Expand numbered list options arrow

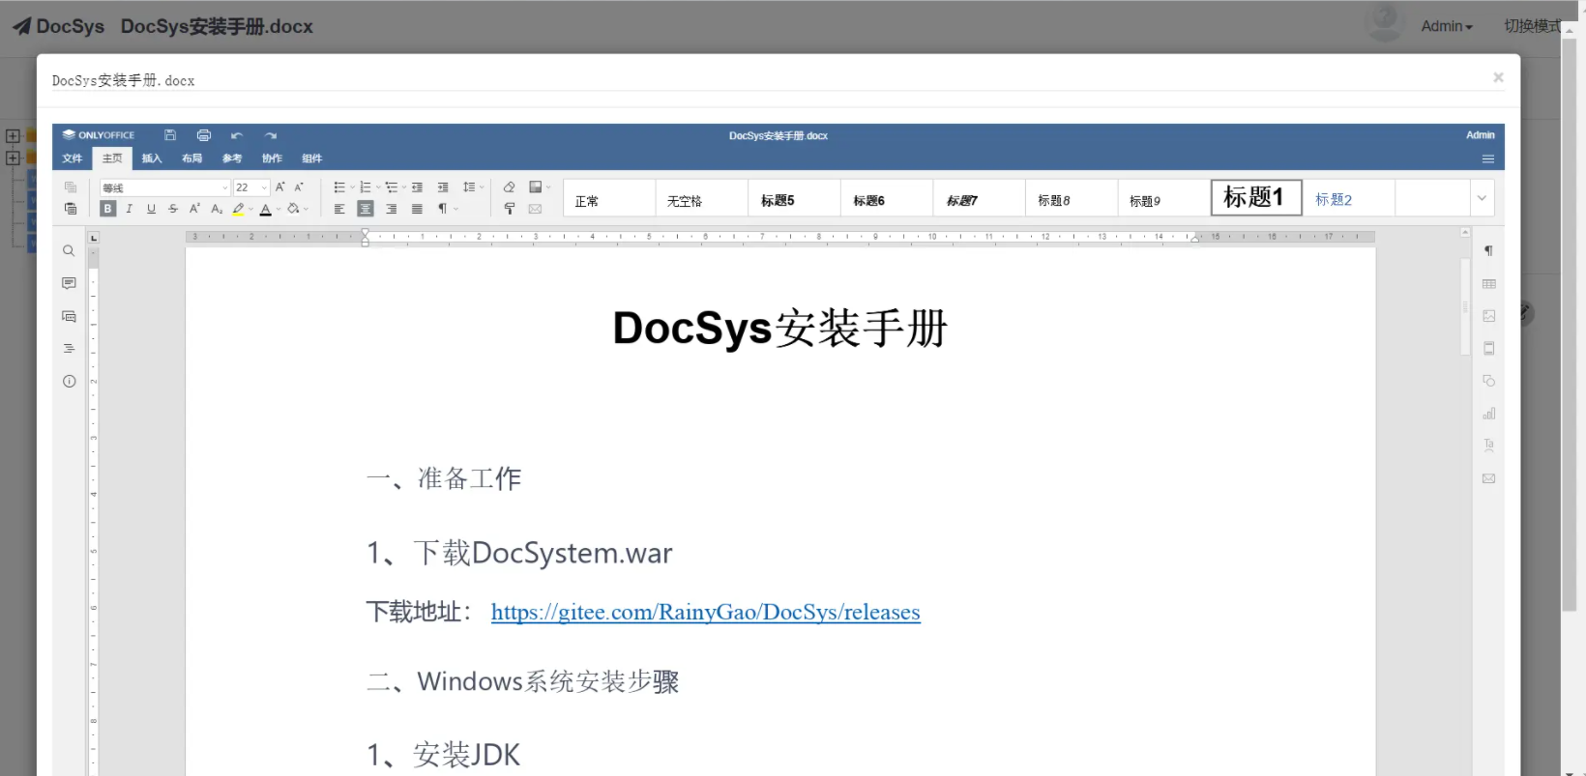378,187
